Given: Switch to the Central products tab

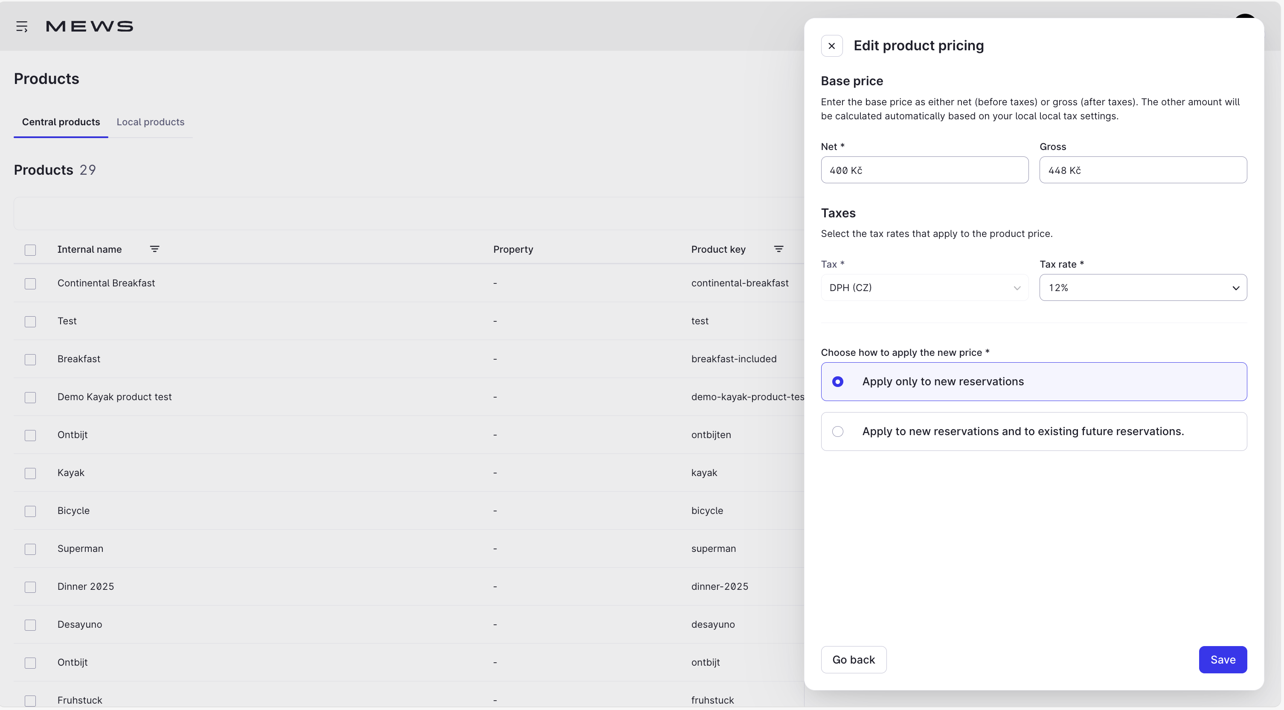Looking at the screenshot, I should click(61, 122).
